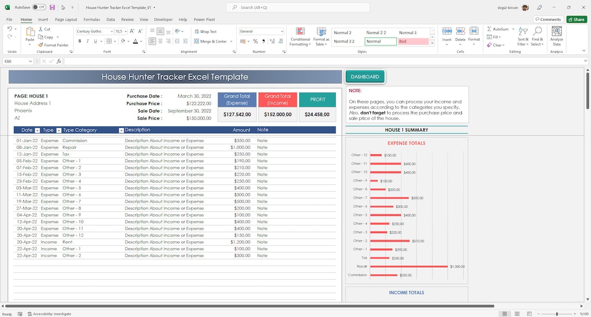This screenshot has width=591, height=317.
Task: Switch to the Formulas ribbon tab
Action: coord(92,19)
